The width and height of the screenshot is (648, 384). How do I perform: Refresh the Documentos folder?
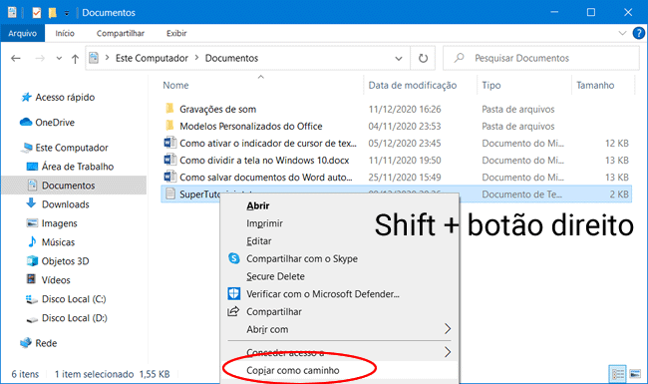tap(423, 58)
